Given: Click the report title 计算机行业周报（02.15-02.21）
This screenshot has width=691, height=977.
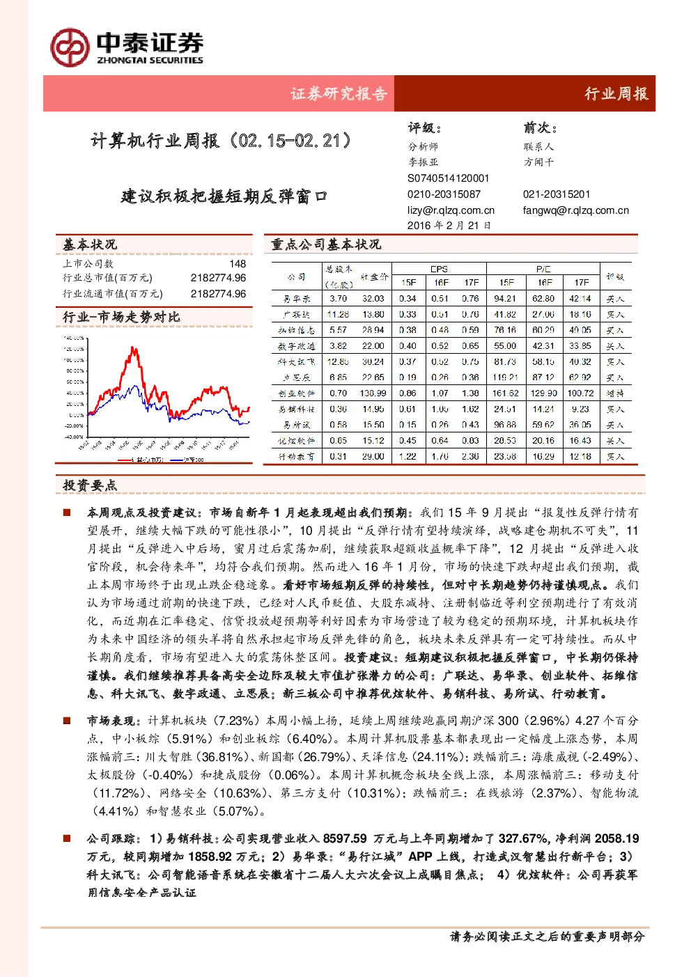Looking at the screenshot, I should [x=222, y=141].
